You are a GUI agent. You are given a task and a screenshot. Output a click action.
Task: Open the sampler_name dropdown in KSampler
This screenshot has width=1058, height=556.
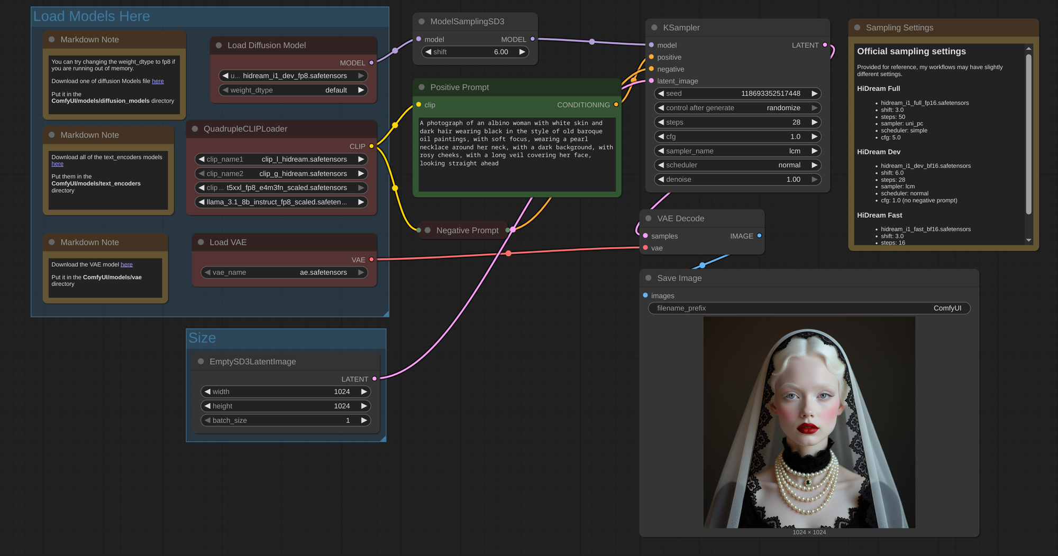coord(737,151)
